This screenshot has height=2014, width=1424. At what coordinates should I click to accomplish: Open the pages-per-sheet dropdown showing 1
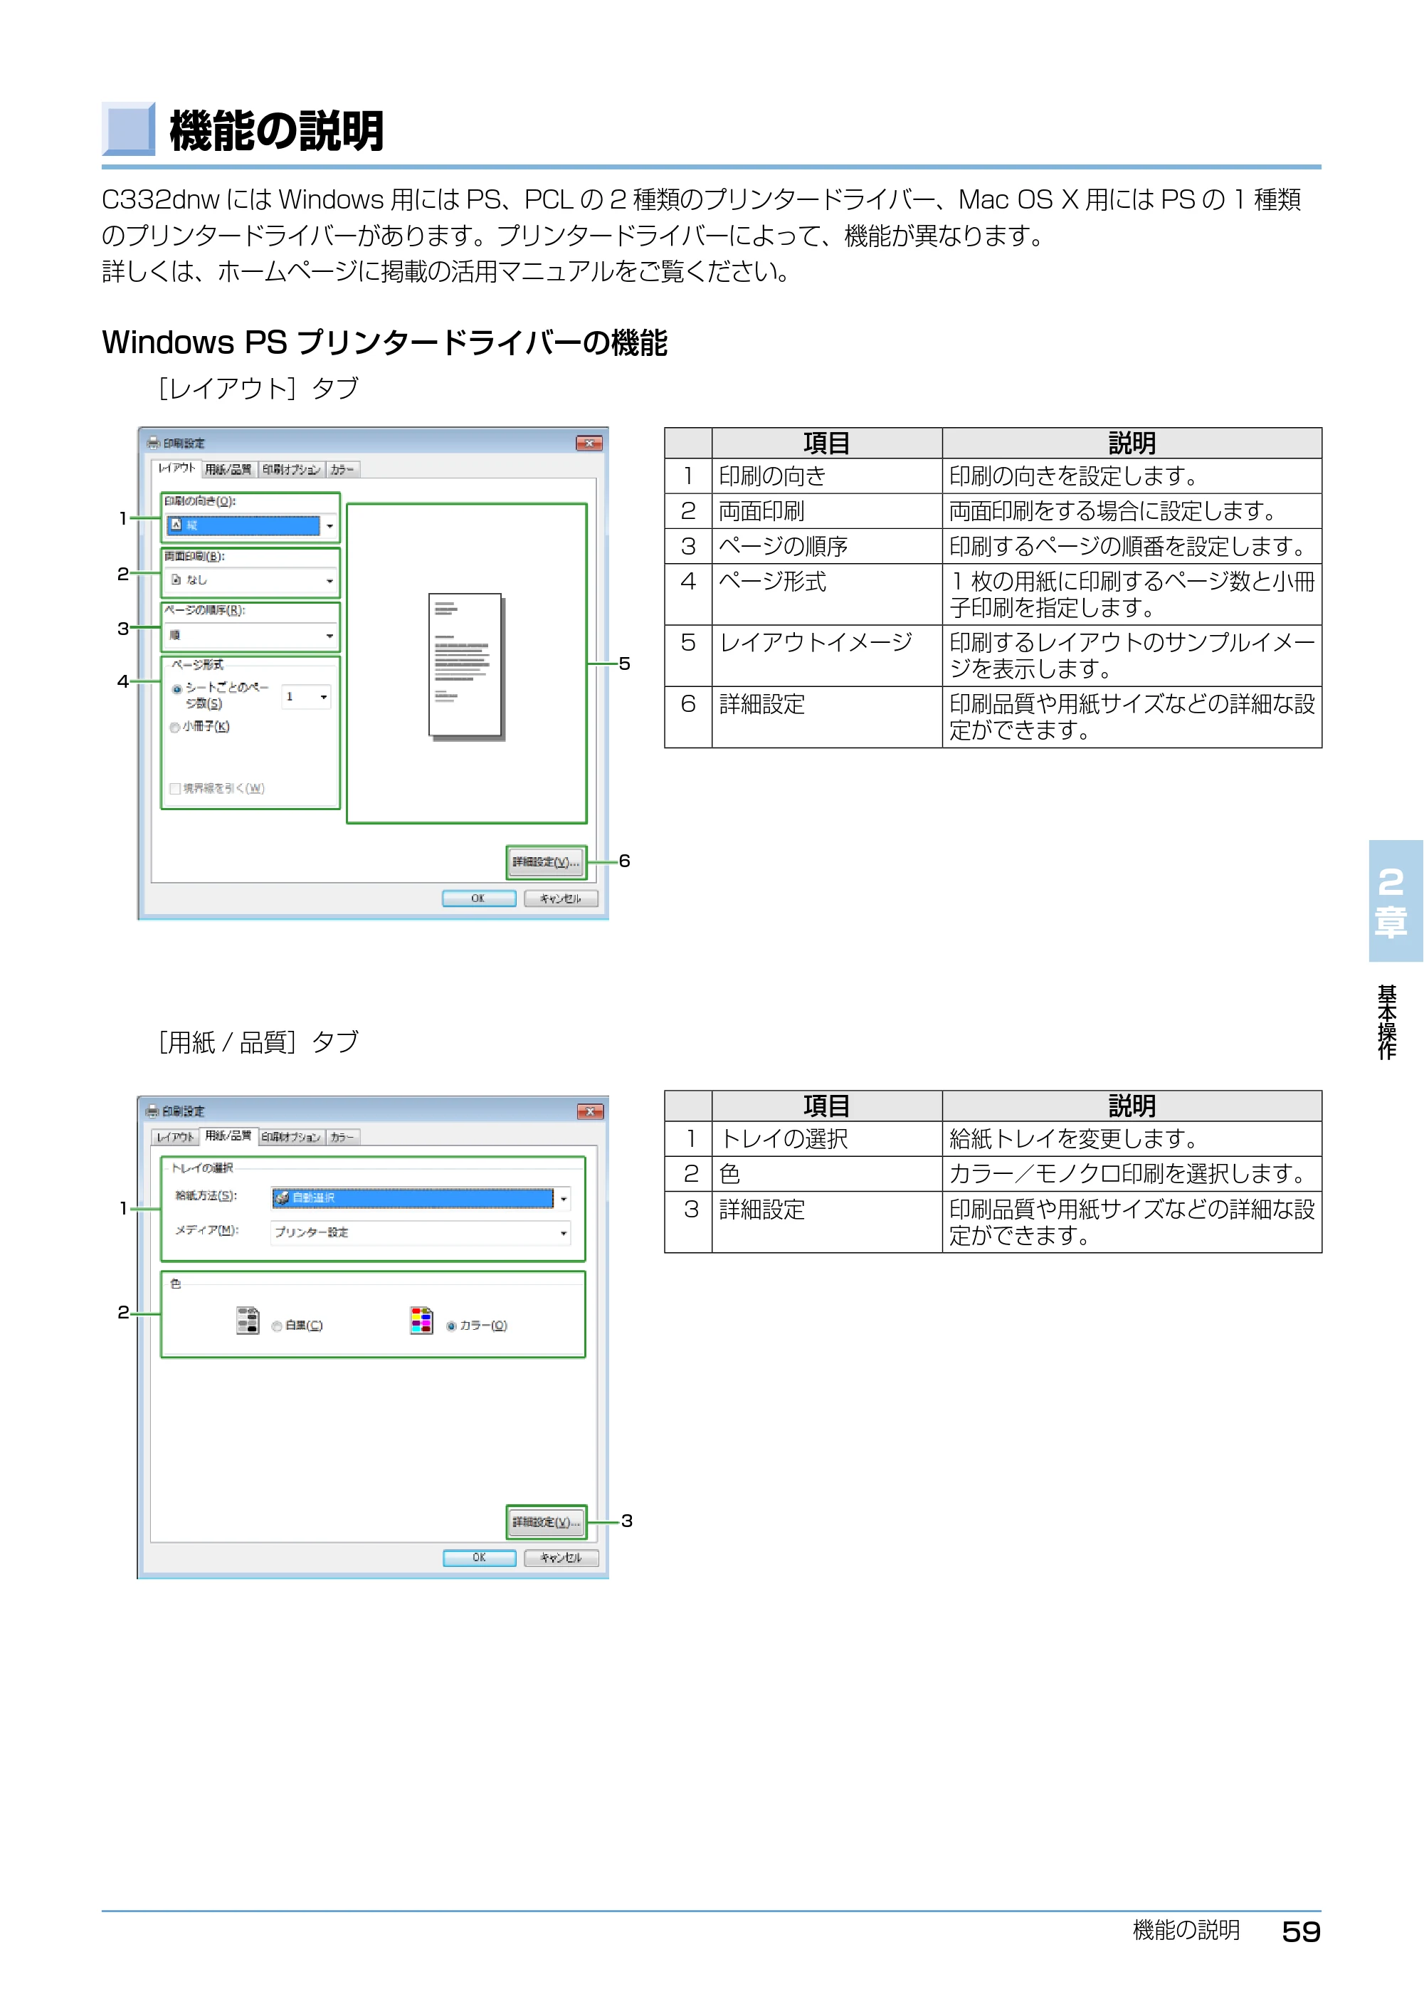(x=306, y=696)
